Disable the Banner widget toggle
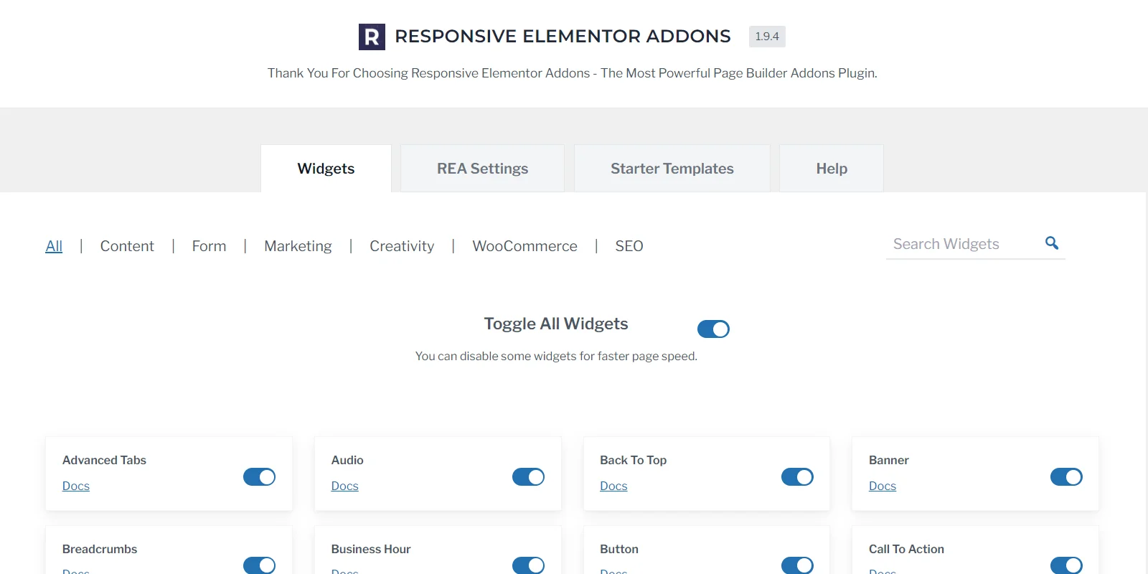 (1066, 476)
